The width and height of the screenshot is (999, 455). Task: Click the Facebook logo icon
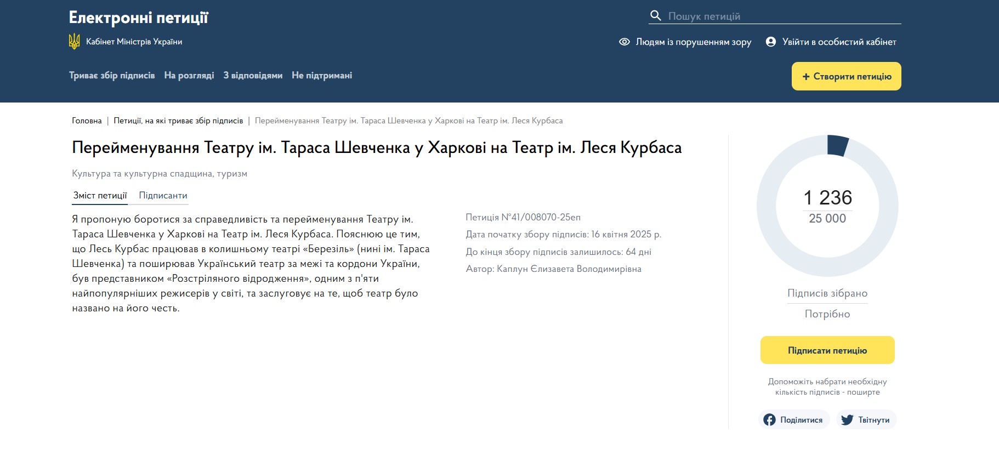[x=770, y=420]
